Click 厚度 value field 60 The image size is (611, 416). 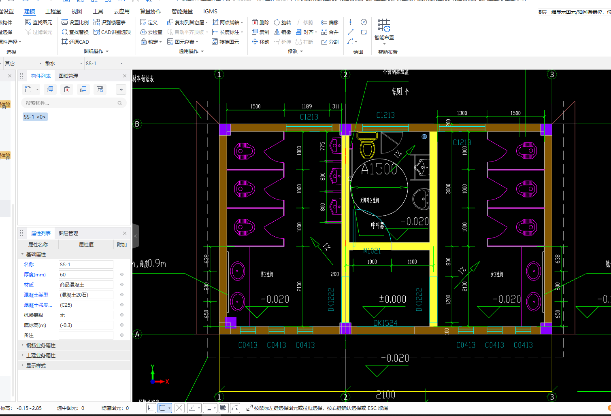tap(86, 274)
